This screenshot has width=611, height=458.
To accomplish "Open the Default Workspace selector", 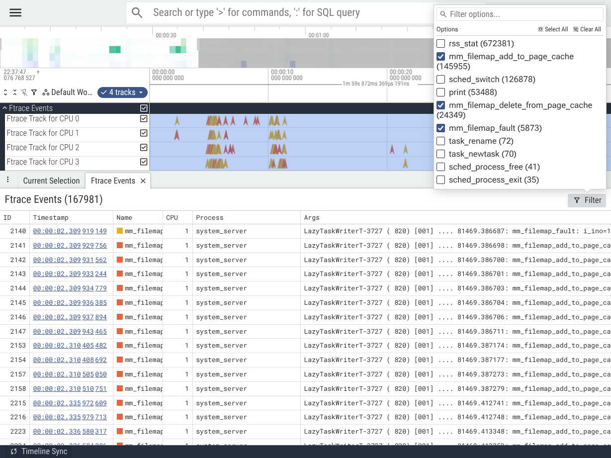I will click(68, 92).
